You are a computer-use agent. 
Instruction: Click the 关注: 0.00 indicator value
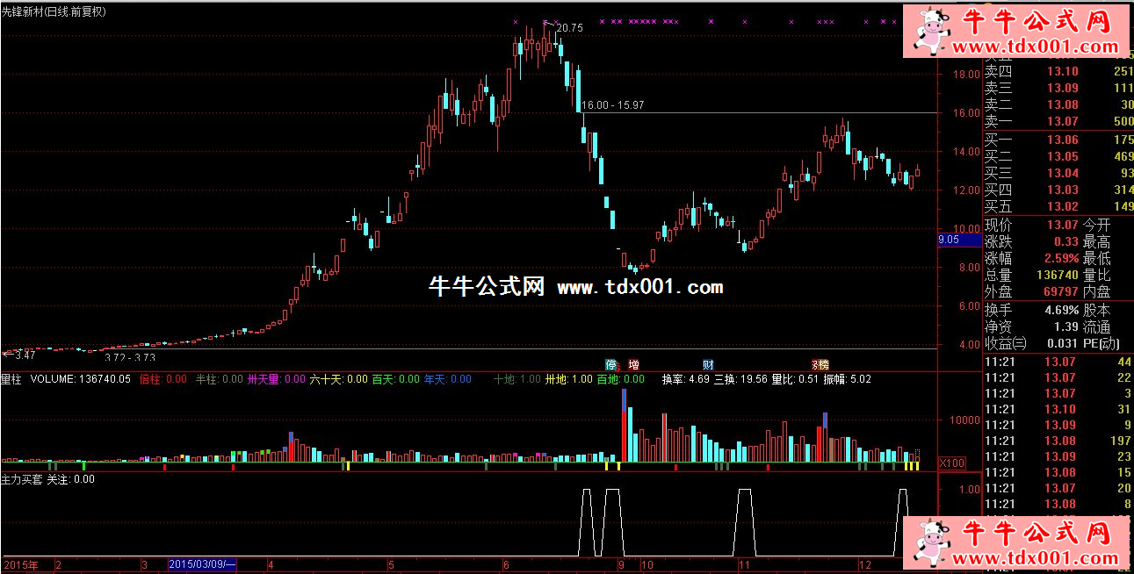click(70, 479)
